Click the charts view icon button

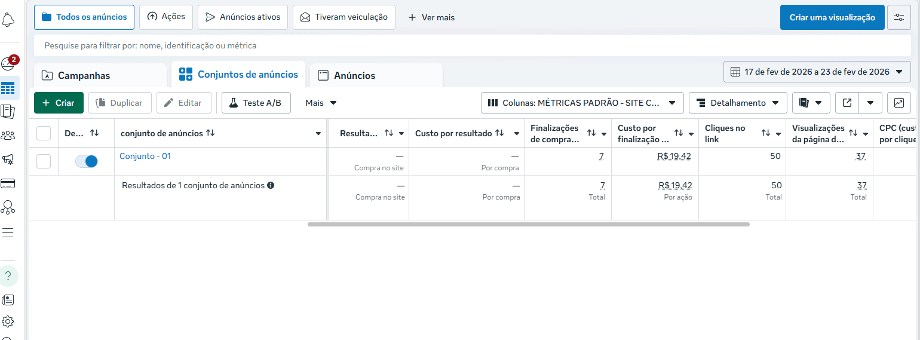(898, 103)
